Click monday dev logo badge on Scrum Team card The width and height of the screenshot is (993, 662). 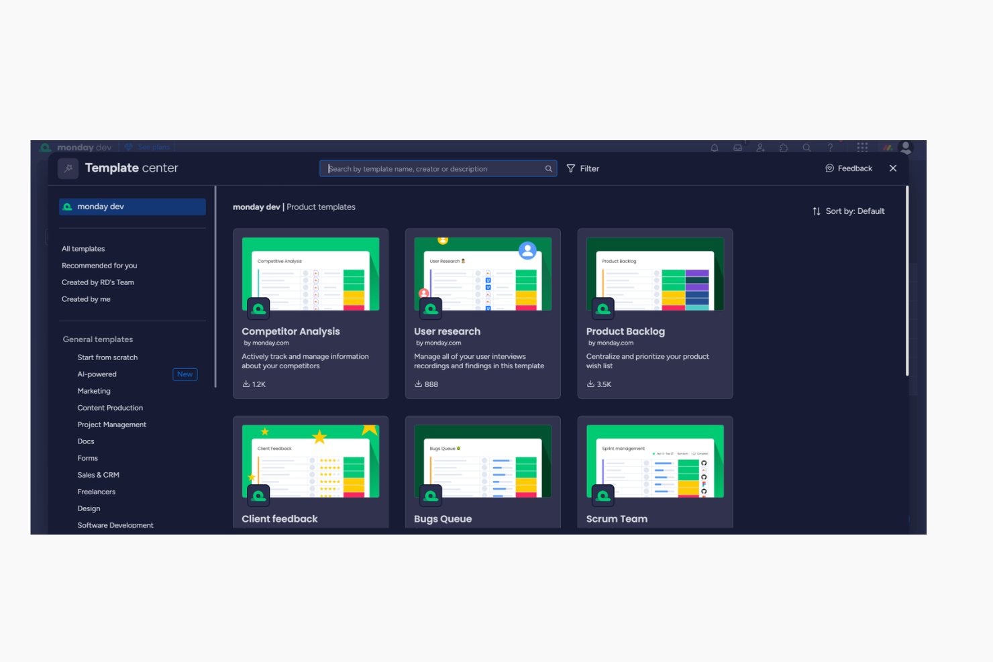click(603, 496)
